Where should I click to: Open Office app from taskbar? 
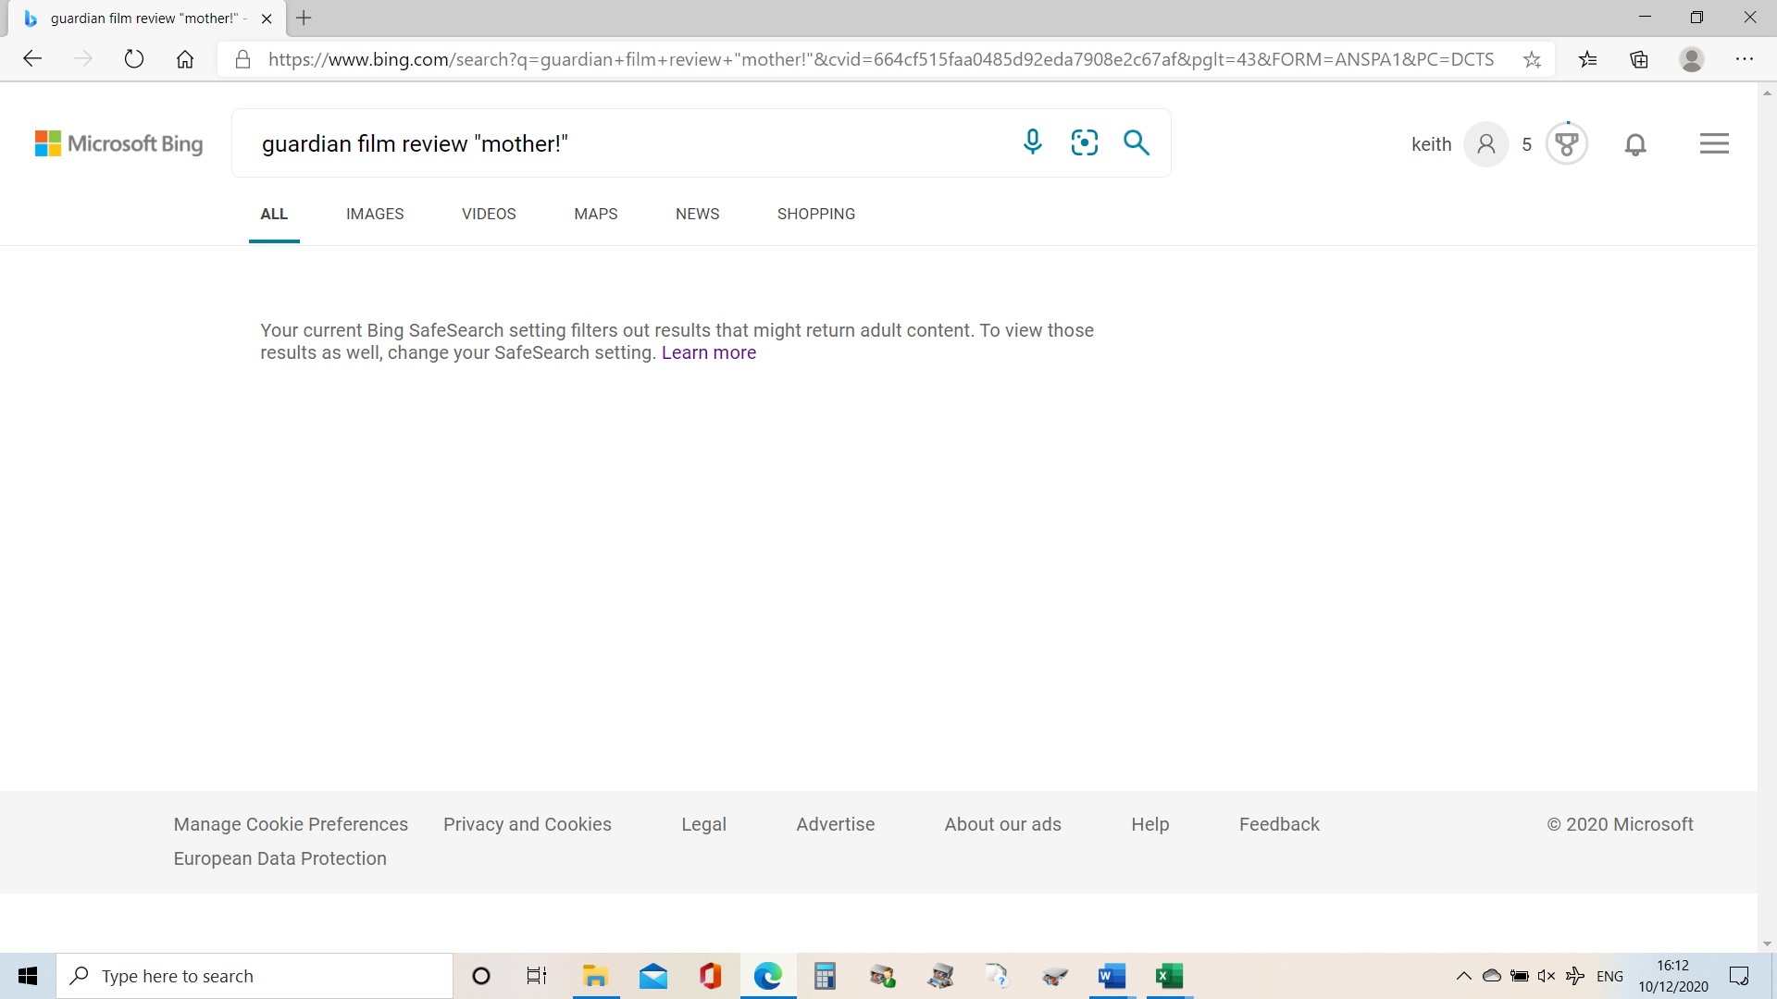click(711, 976)
